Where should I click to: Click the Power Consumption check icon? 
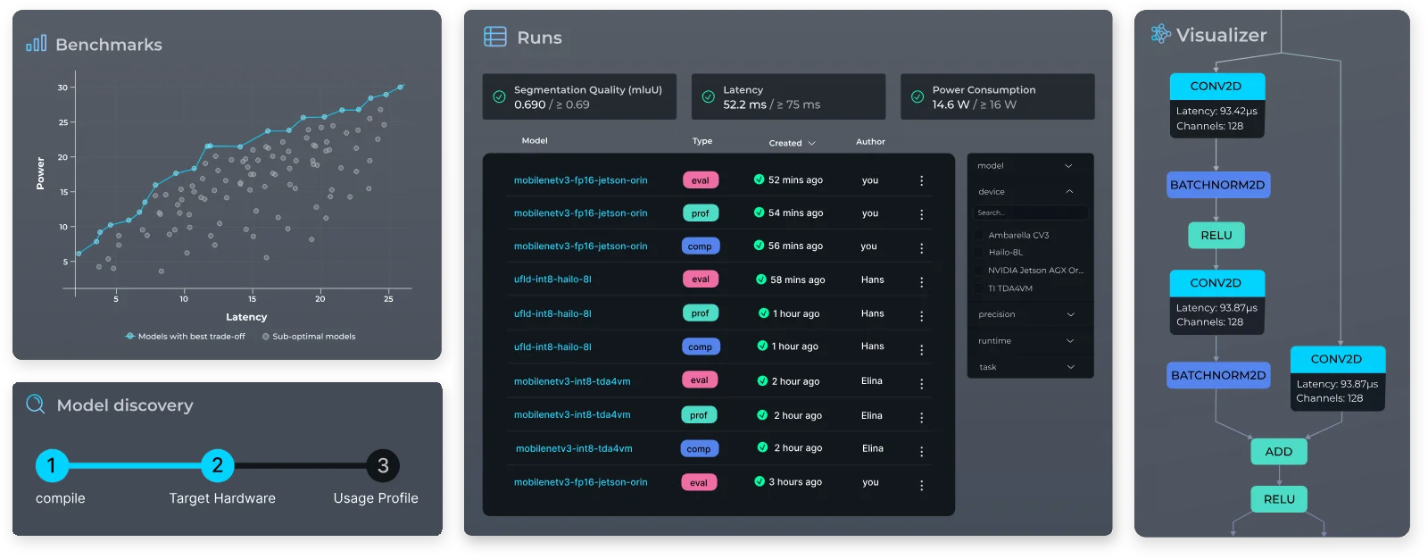coord(917,96)
